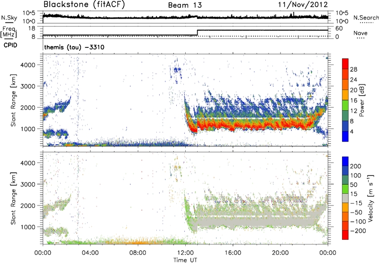Click the blue 200 Velocity colorbar swatch
Viewport: 379px width, 263px height.
pyautogui.click(x=345, y=161)
